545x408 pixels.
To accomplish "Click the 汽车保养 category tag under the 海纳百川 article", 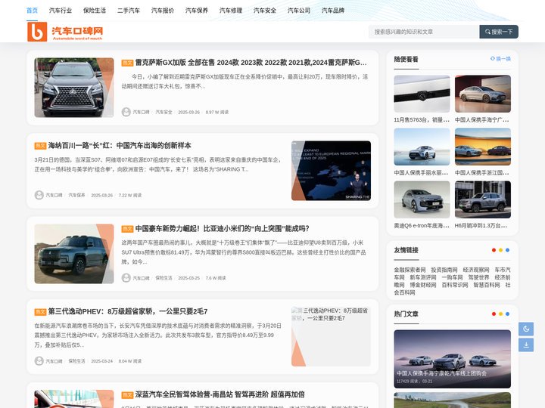I will (76, 195).
